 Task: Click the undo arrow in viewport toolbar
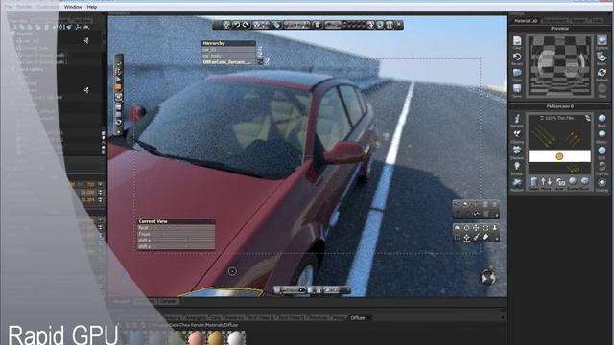click(236, 25)
